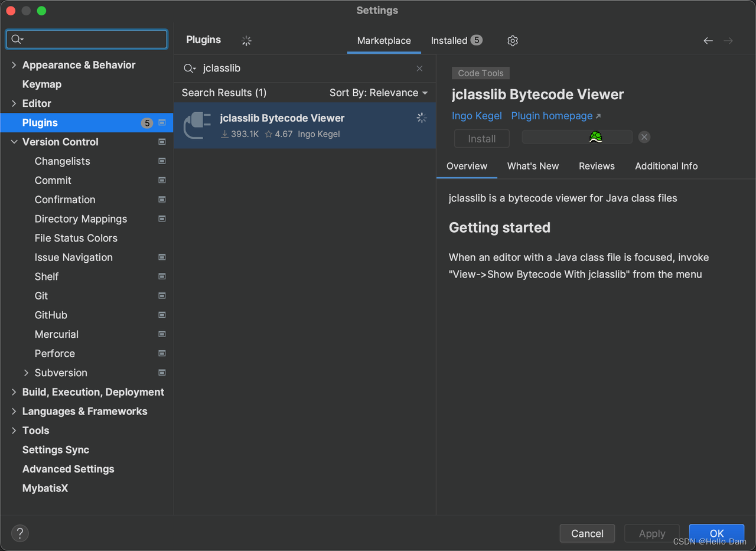The width and height of the screenshot is (756, 551).
Task: Open the What's New tab
Action: [x=533, y=166]
